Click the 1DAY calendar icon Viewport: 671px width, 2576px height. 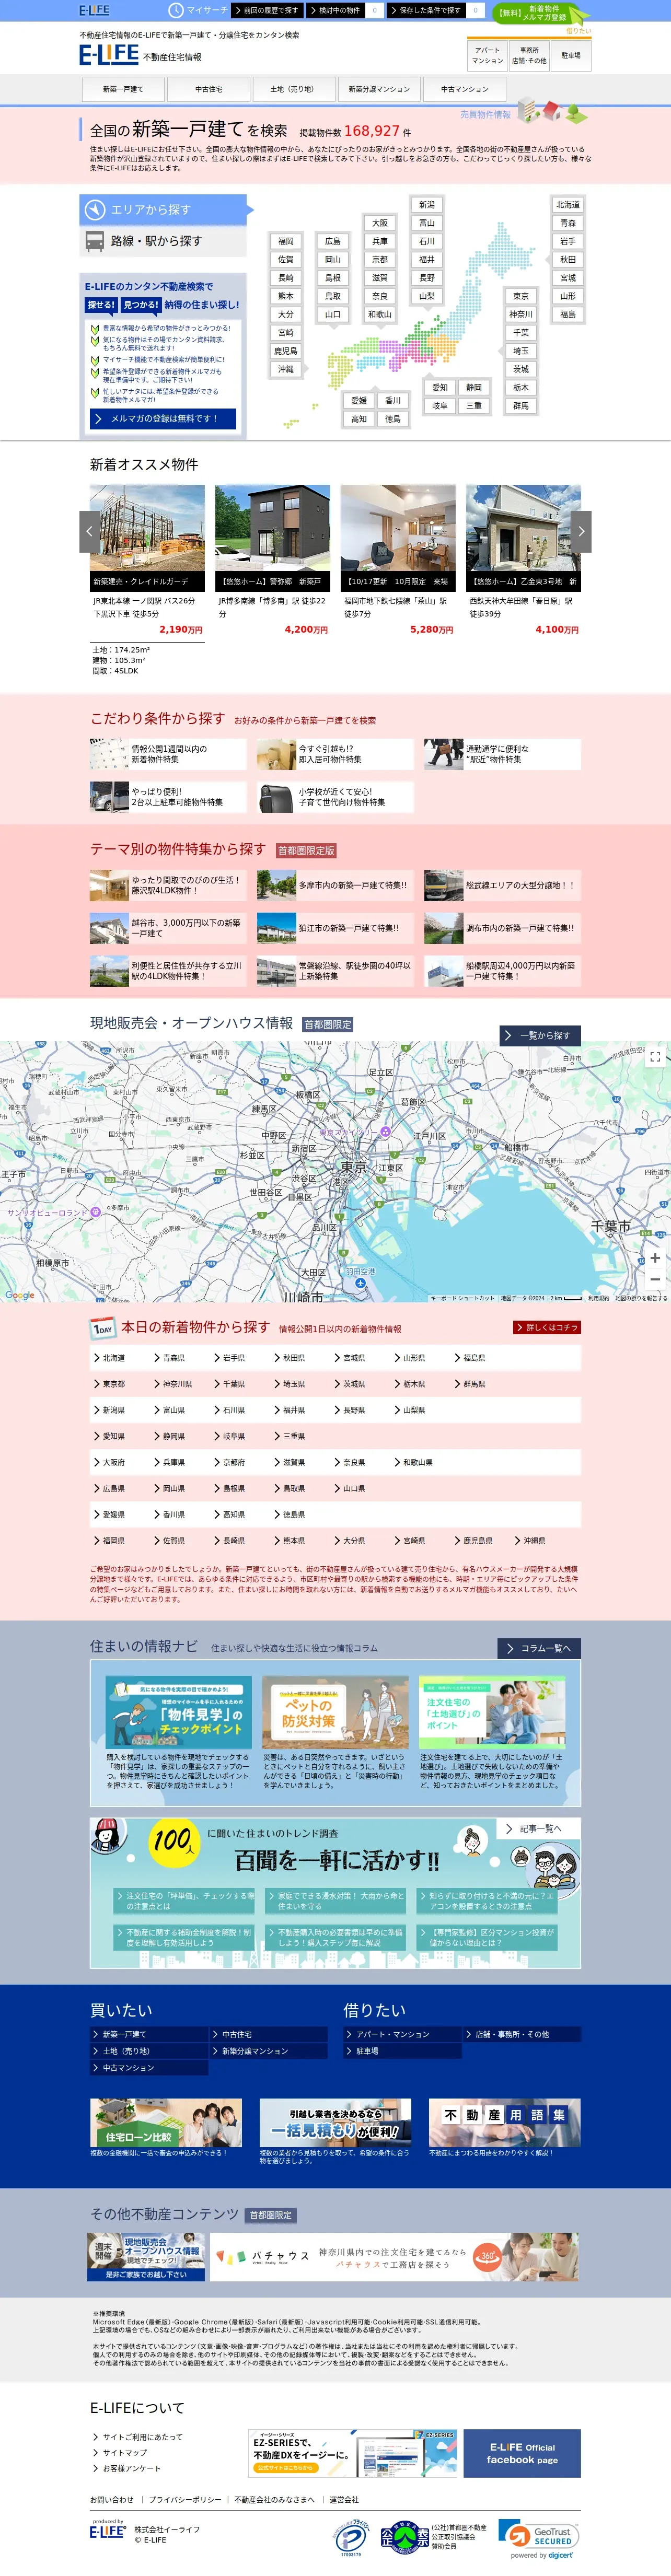pos(102,1328)
